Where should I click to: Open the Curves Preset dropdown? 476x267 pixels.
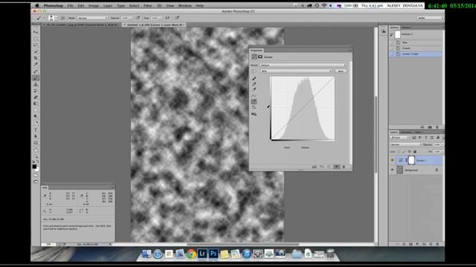point(303,65)
